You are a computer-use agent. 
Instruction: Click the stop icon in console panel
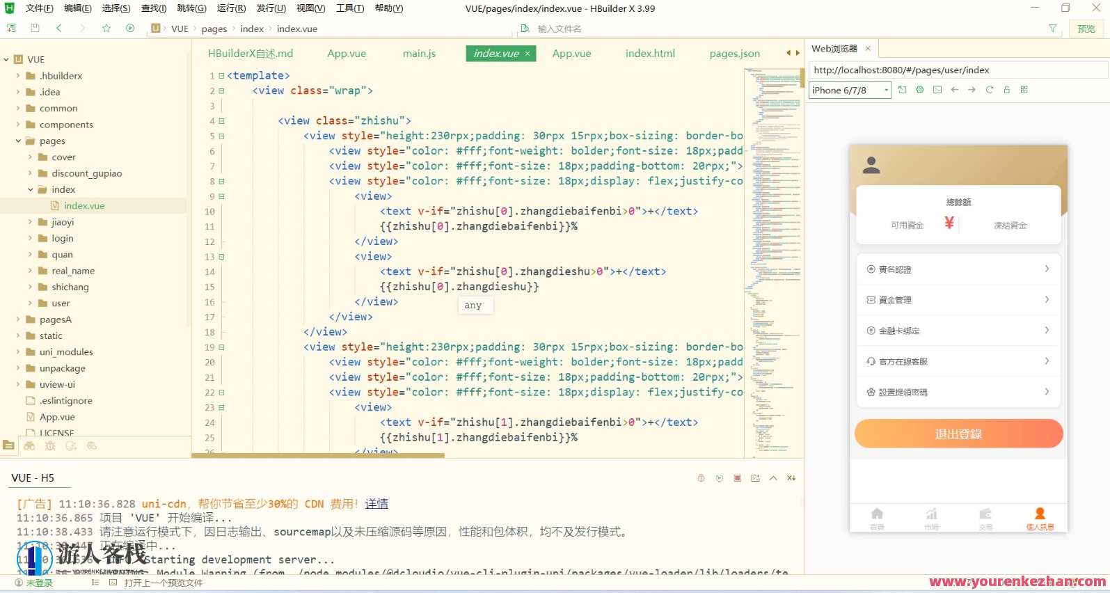click(x=737, y=478)
